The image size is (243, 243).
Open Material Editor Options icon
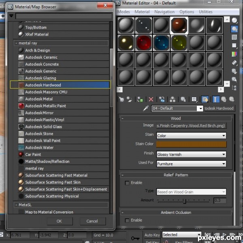coord(234,71)
